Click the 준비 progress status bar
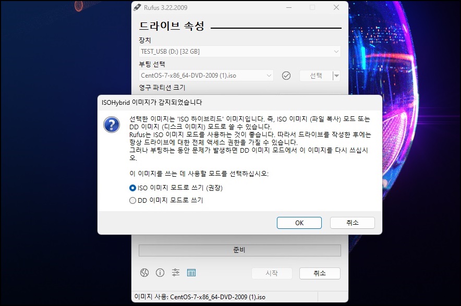Image resolution: width=461 pixels, height=306 pixels. pos(239,250)
